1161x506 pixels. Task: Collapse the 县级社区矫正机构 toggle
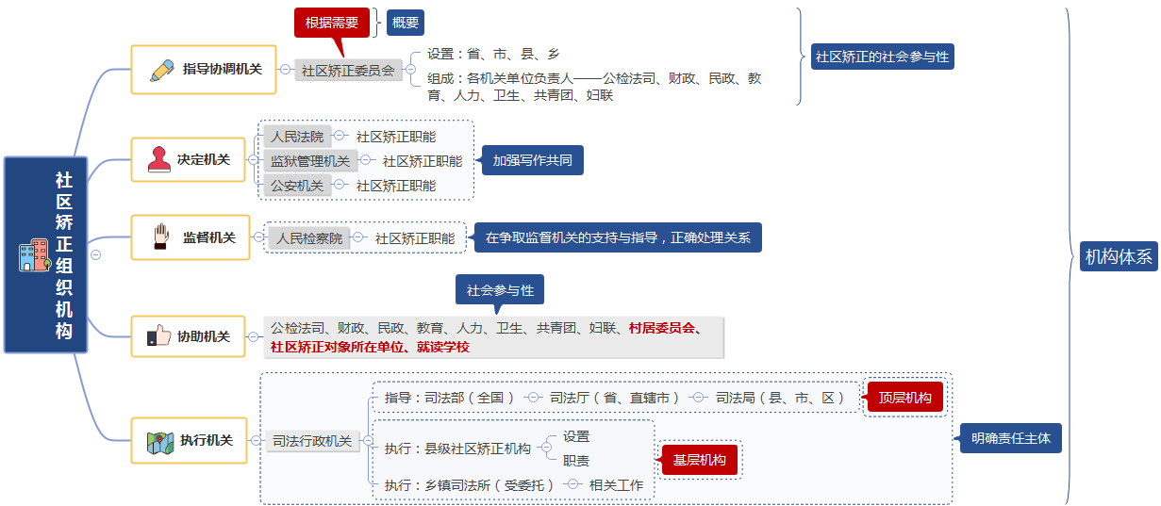[x=546, y=449]
